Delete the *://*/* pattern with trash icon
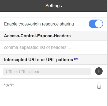This screenshot has width=108, height=106. tap(99, 85)
